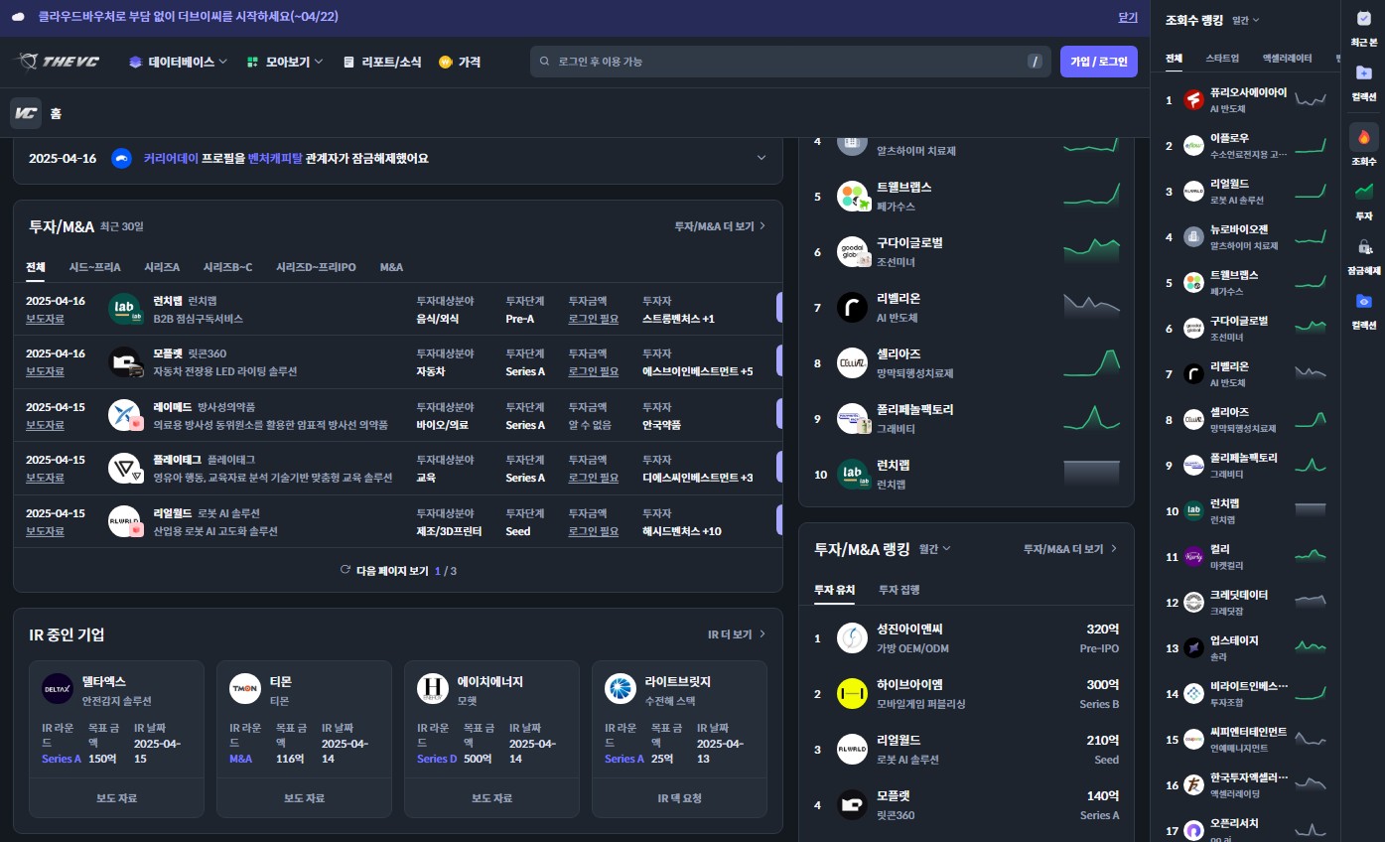Image resolution: width=1385 pixels, height=842 pixels.
Task: Click the VC home badge icon
Action: tap(26, 113)
